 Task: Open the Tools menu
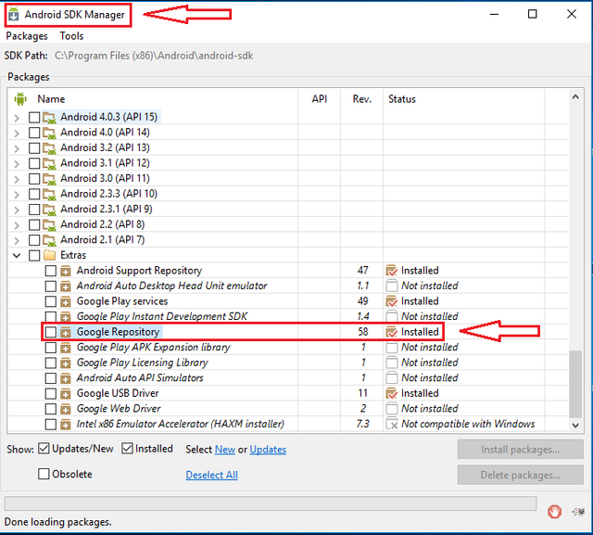[71, 36]
